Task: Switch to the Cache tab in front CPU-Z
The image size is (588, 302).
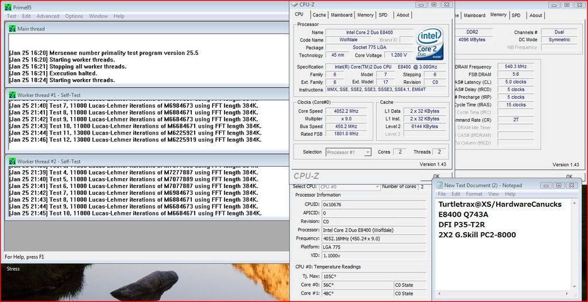Action: click(x=319, y=15)
